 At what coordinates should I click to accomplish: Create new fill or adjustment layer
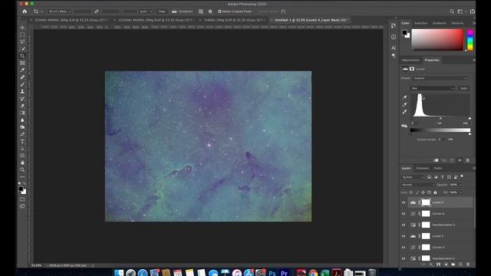click(x=446, y=264)
